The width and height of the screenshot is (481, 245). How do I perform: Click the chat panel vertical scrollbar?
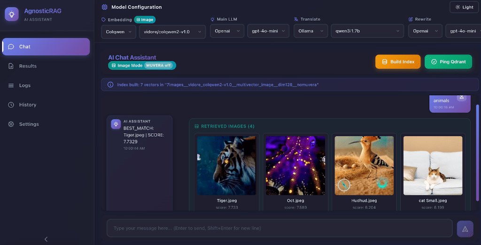(478, 145)
